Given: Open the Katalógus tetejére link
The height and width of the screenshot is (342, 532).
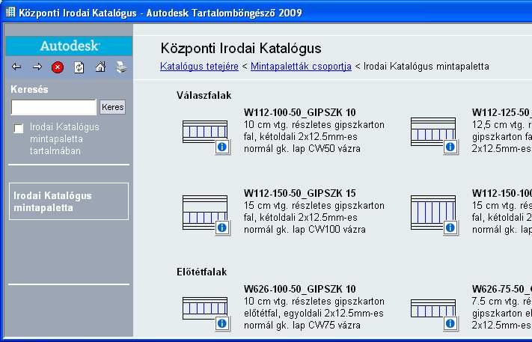Looking at the screenshot, I should tap(199, 66).
